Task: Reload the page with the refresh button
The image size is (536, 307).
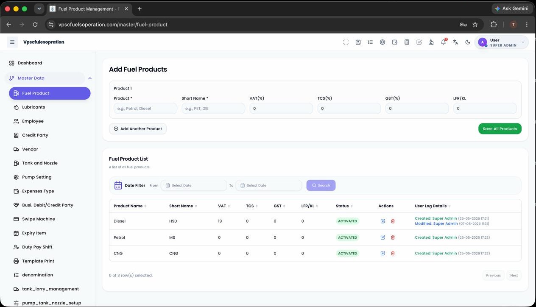Action: click(x=35, y=25)
